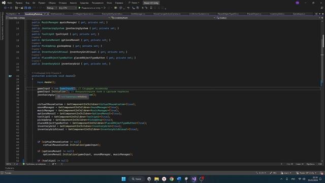325x183 pixels.
Task: Click the Пробелы indentation indicator
Action: (310, 164)
